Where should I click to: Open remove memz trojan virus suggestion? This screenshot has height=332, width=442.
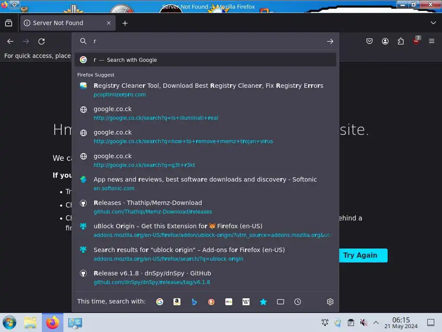tap(205, 137)
